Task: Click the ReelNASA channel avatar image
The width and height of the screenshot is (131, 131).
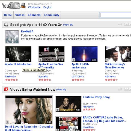Action: click(12, 37)
